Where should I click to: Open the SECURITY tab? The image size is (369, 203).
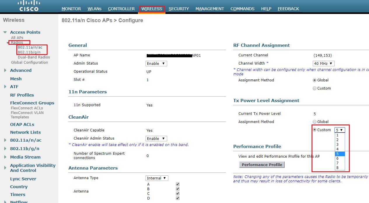(179, 9)
